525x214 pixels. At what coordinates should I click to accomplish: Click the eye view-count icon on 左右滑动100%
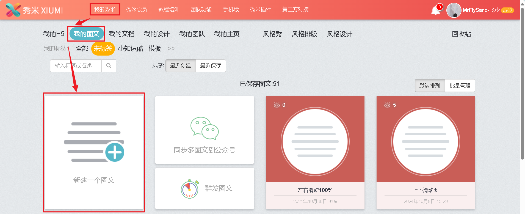click(277, 105)
